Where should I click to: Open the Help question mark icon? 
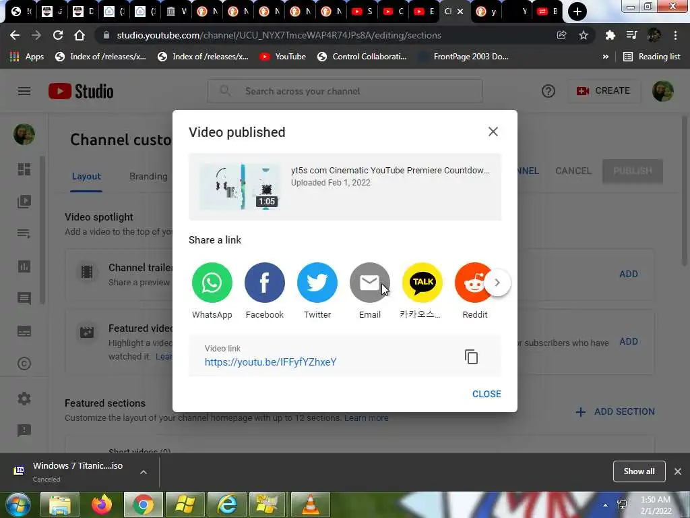coord(548,91)
